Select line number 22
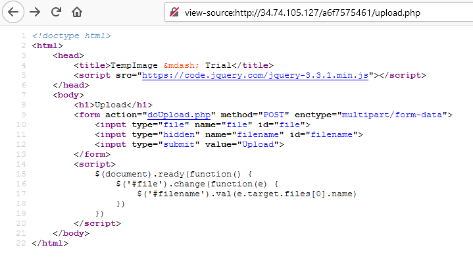The image size is (473, 272). point(21,243)
